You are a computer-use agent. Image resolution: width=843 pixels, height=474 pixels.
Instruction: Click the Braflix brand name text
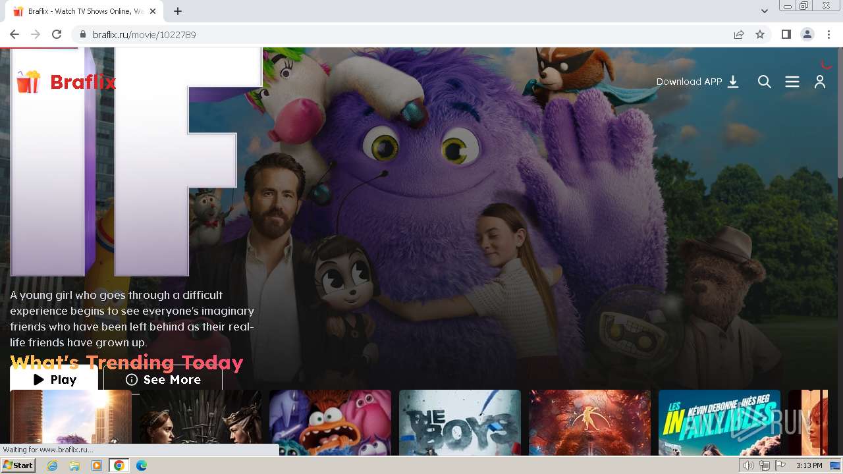coord(83,82)
